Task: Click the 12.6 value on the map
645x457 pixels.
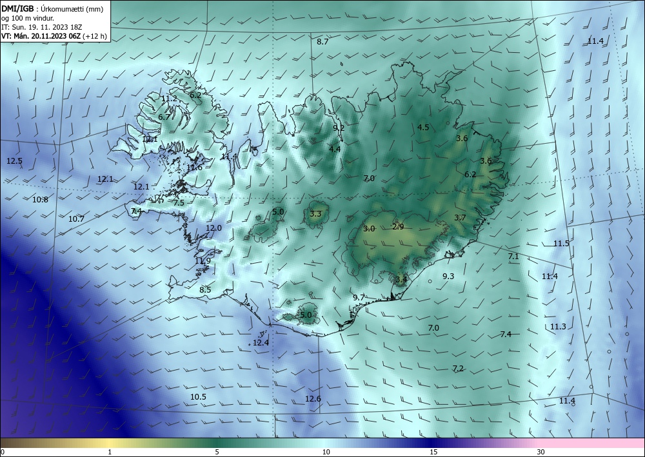Action: (x=313, y=398)
